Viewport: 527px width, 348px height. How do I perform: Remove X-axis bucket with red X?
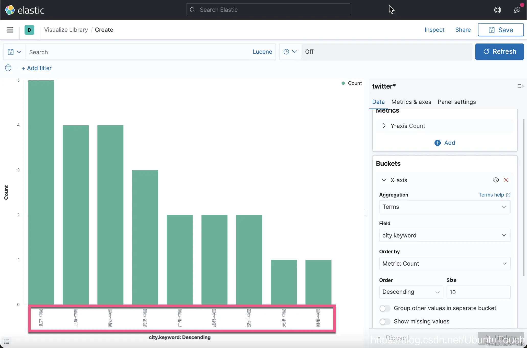(506, 180)
